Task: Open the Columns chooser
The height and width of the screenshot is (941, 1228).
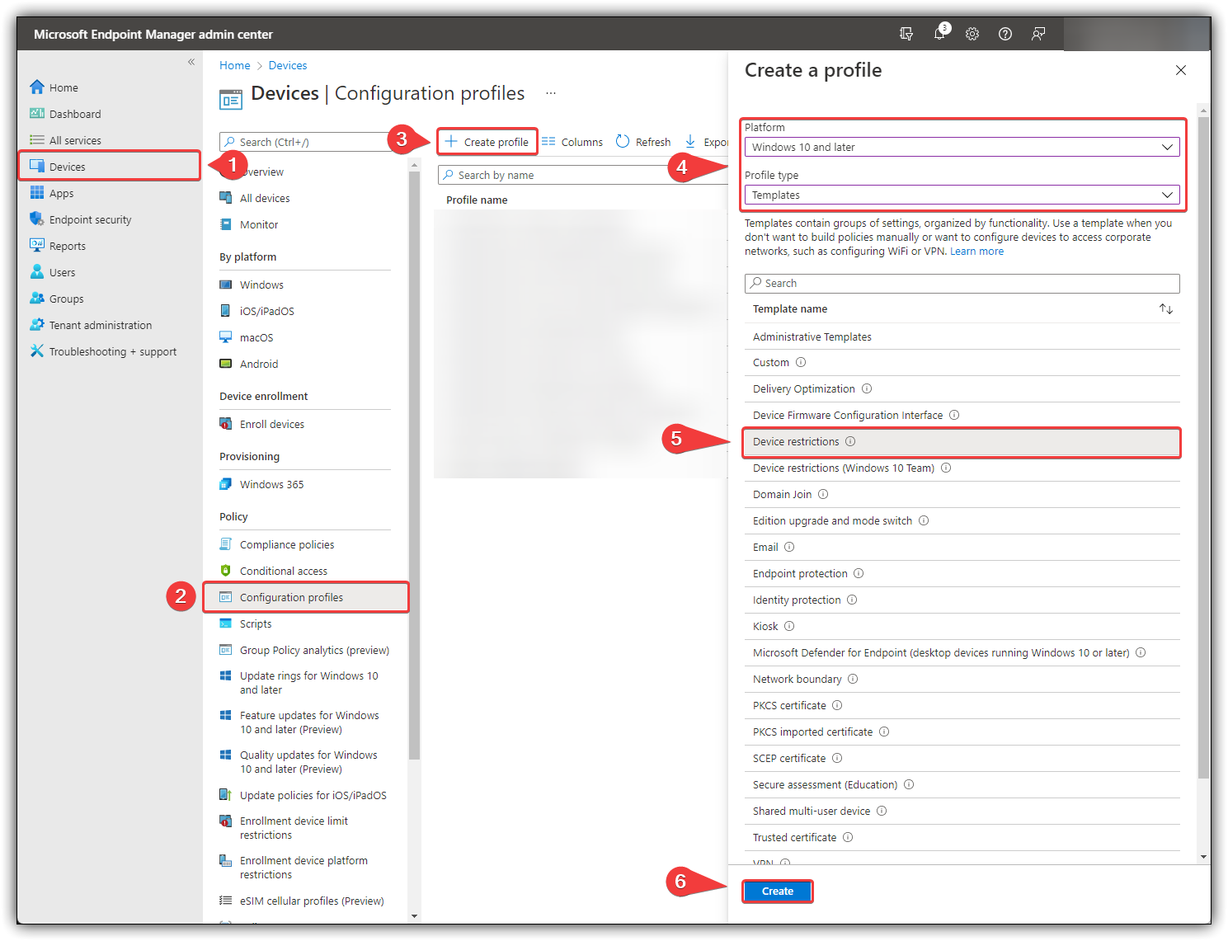Action: pyautogui.click(x=572, y=142)
